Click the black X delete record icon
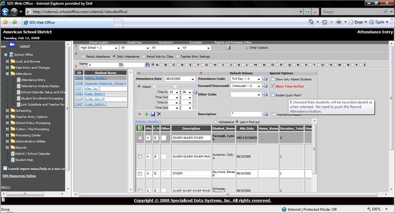The height and width of the screenshot is (213, 395). click(159, 114)
